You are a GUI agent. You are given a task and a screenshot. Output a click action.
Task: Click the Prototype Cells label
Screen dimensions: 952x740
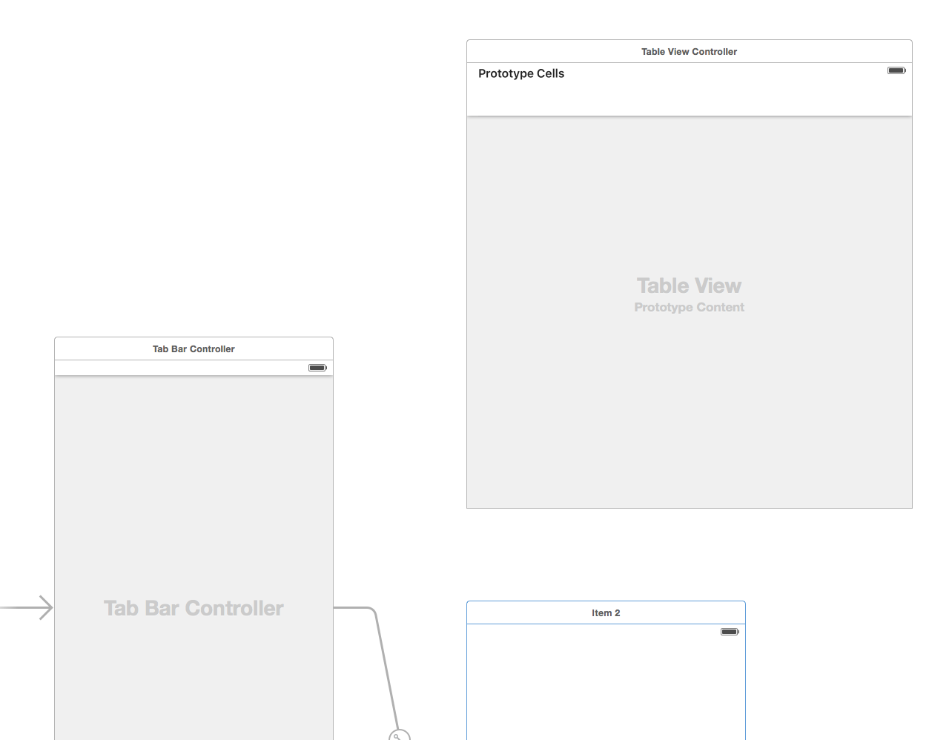pyautogui.click(x=521, y=73)
